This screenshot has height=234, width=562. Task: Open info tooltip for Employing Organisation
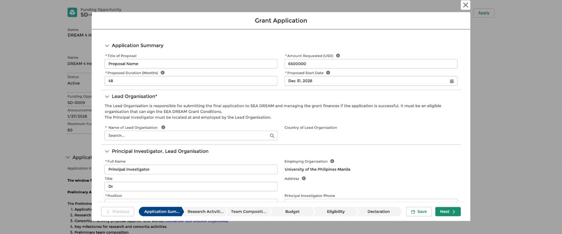pos(332,161)
